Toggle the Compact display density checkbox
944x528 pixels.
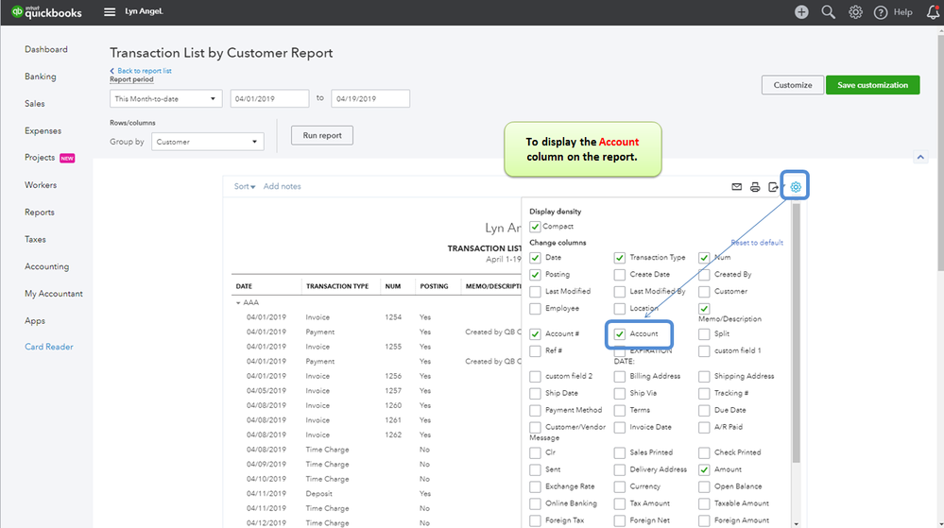click(x=536, y=227)
